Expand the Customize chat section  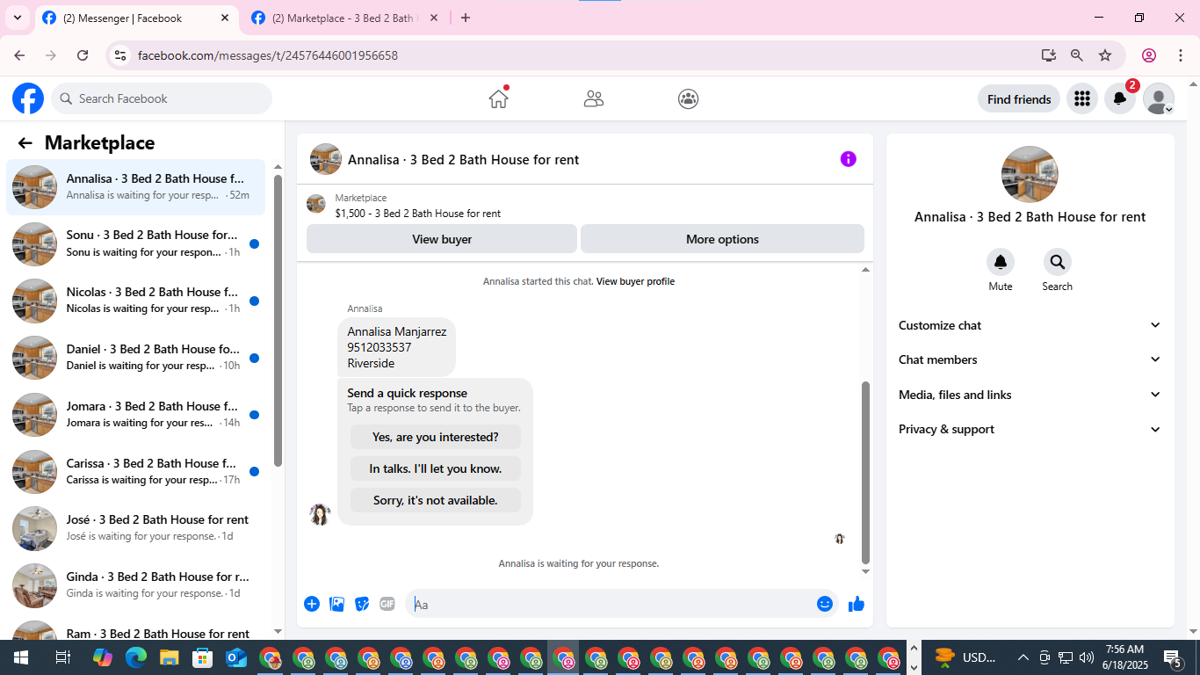pyautogui.click(x=1030, y=325)
